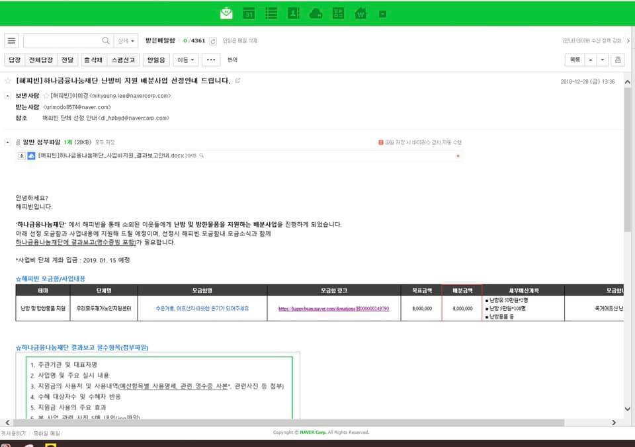Click the 세부예산계획 column header
Viewport: 635px width, 447px height.
(524, 290)
